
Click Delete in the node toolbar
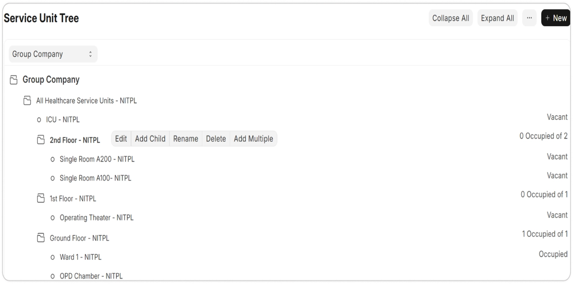point(216,139)
